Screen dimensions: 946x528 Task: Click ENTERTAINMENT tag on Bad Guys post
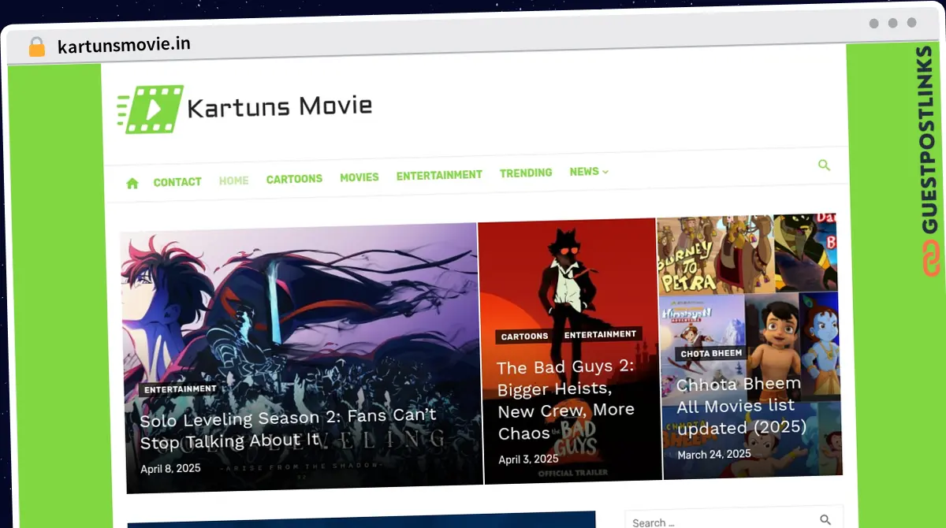[600, 334]
